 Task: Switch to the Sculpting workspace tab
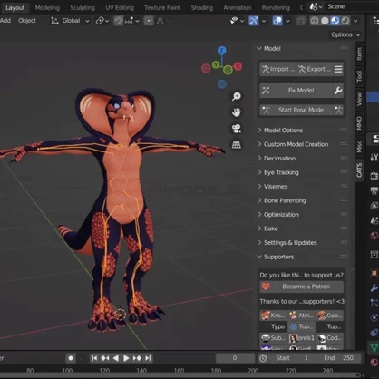pos(83,8)
